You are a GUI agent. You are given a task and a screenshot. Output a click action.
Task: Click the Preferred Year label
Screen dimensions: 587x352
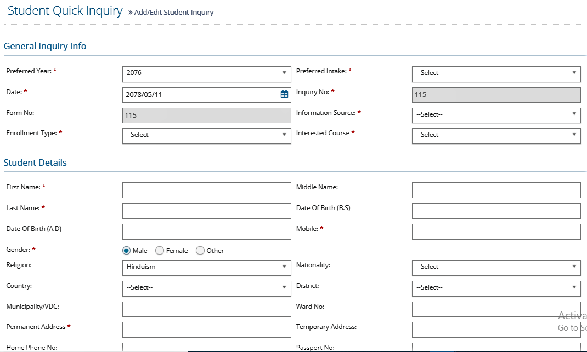(29, 71)
